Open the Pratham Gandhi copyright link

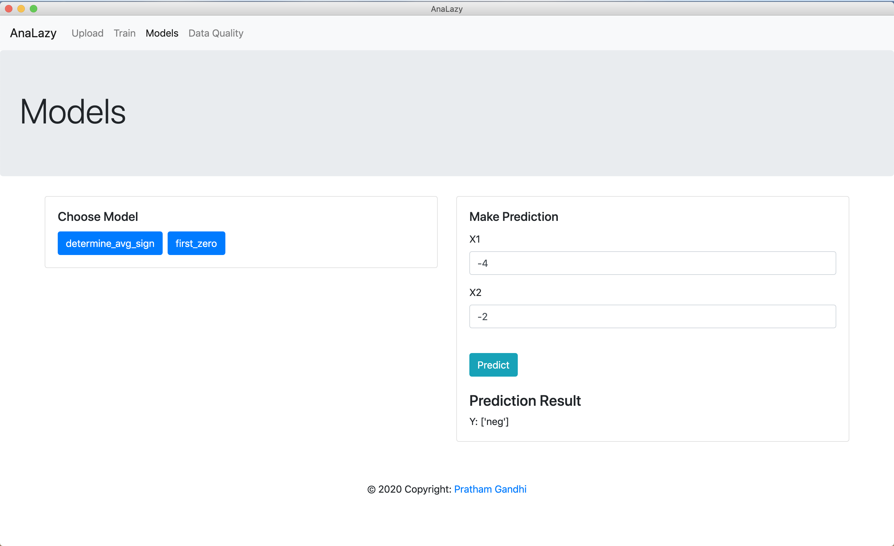click(x=490, y=489)
